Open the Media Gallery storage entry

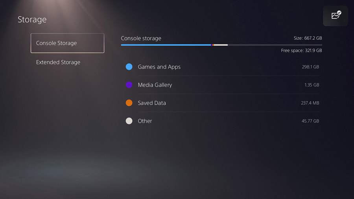(x=222, y=85)
